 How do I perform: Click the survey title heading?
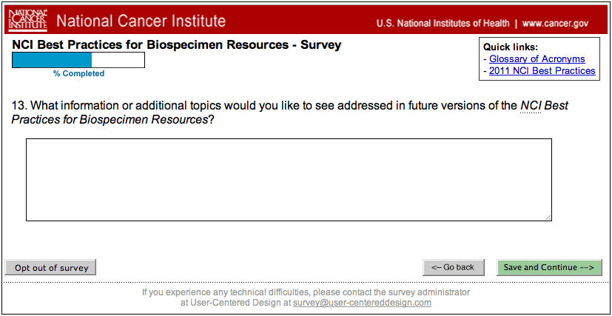(177, 45)
